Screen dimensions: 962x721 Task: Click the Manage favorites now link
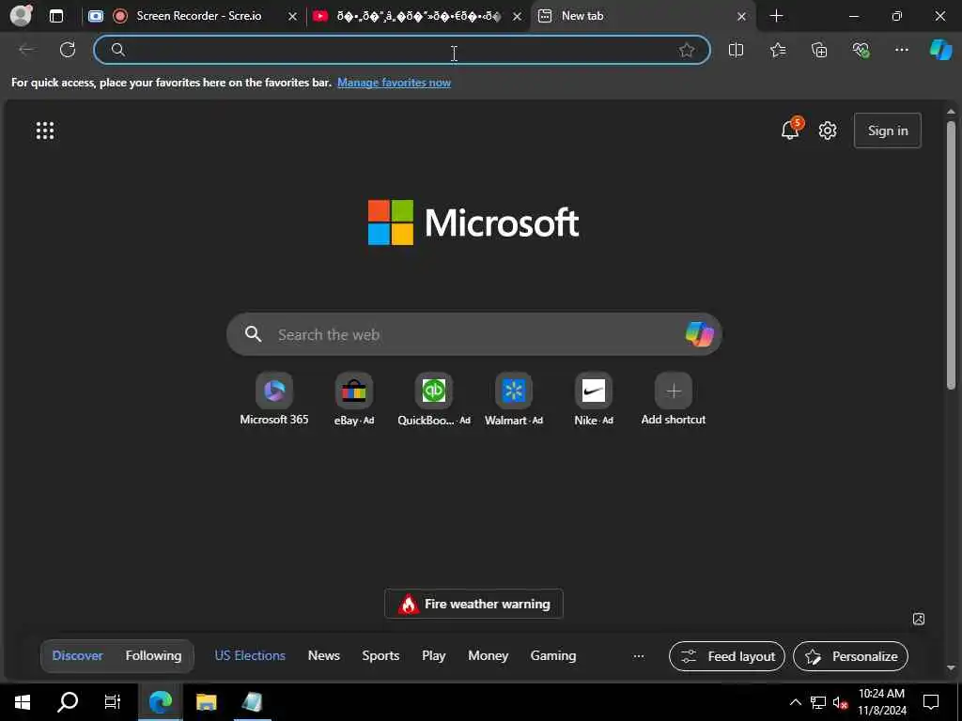[394, 83]
